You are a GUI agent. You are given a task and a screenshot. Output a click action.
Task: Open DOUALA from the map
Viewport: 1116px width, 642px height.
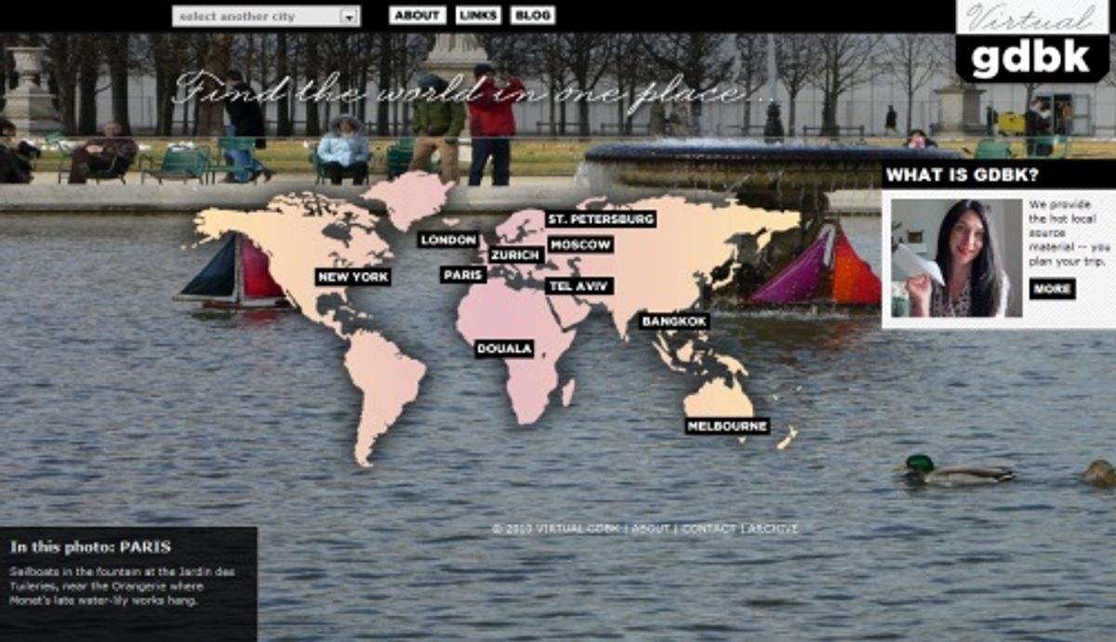tap(505, 350)
